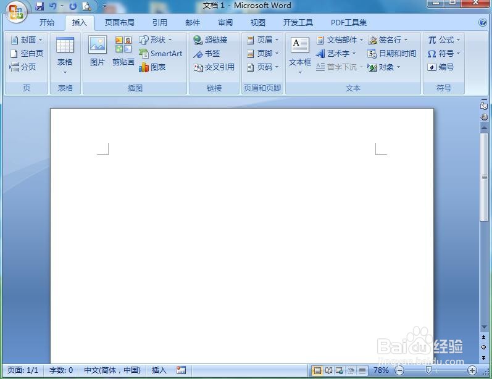Open select browse object circle button
This screenshot has height=379, width=492.
tap(484, 348)
